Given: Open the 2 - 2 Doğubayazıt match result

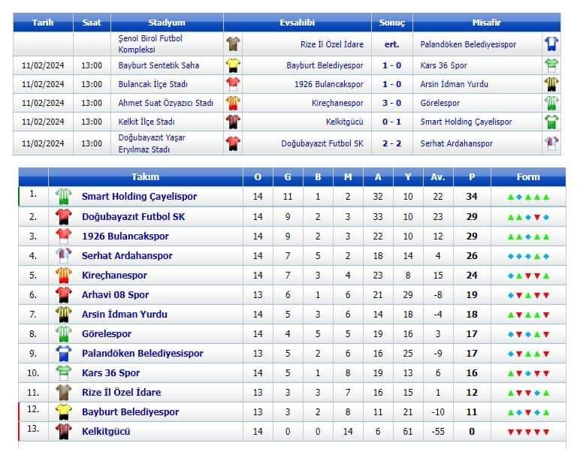Looking at the screenshot, I should point(391,143).
